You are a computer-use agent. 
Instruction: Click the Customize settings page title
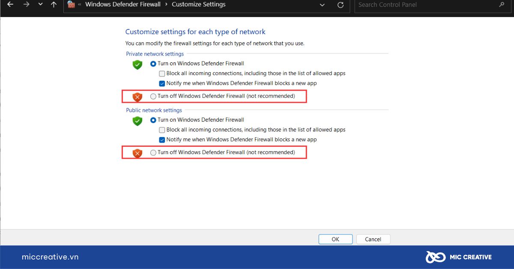pyautogui.click(x=195, y=32)
